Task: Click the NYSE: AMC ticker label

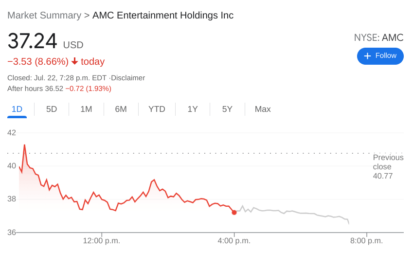Action: coord(378,37)
